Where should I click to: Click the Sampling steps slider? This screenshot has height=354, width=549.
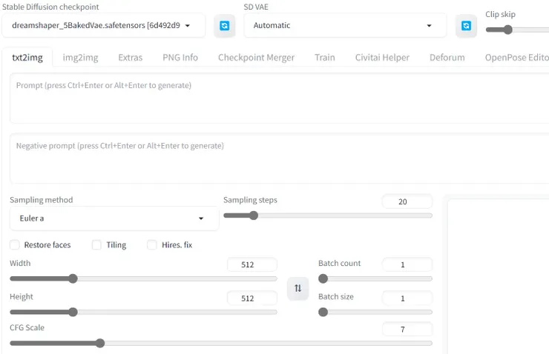tap(327, 216)
